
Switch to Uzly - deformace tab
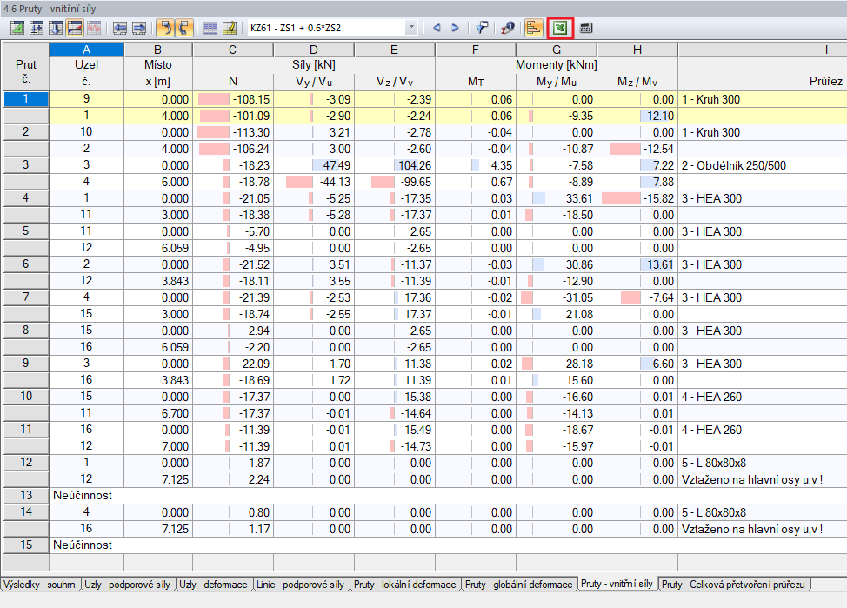(213, 585)
